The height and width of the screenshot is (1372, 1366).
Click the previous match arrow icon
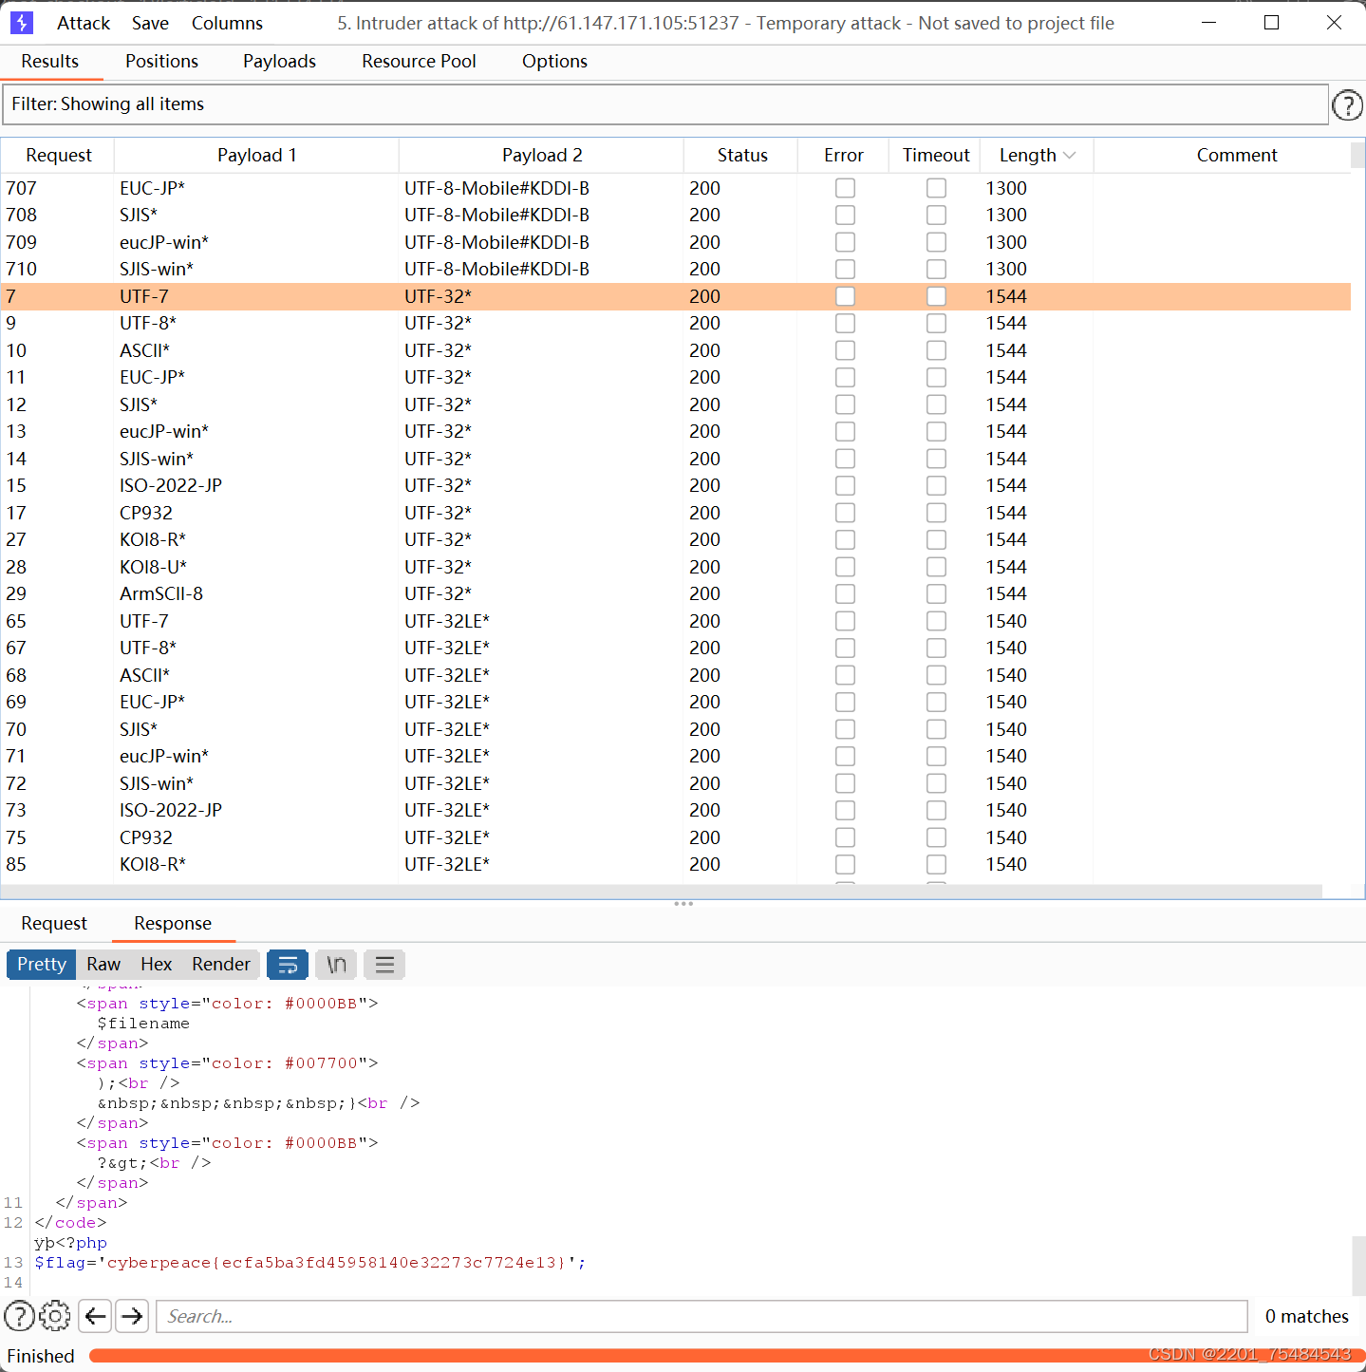coord(94,1316)
